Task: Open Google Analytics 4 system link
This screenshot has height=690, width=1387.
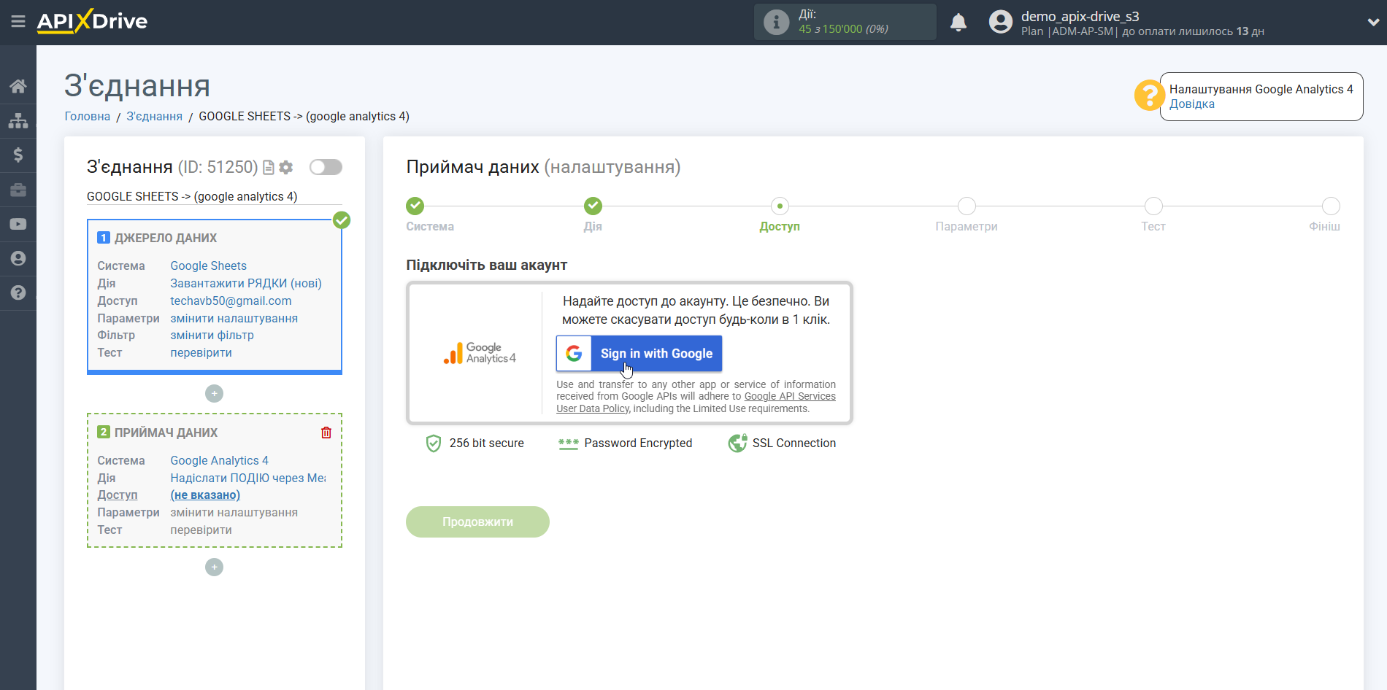Action: [x=219, y=461]
